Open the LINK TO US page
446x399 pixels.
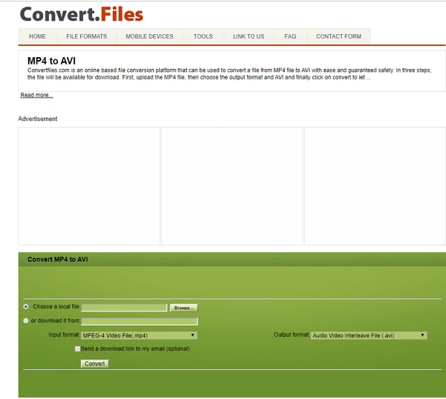click(248, 36)
